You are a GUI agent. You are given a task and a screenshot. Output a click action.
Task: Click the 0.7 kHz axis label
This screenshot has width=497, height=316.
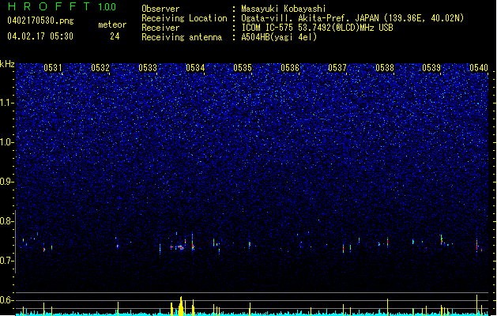(7, 261)
